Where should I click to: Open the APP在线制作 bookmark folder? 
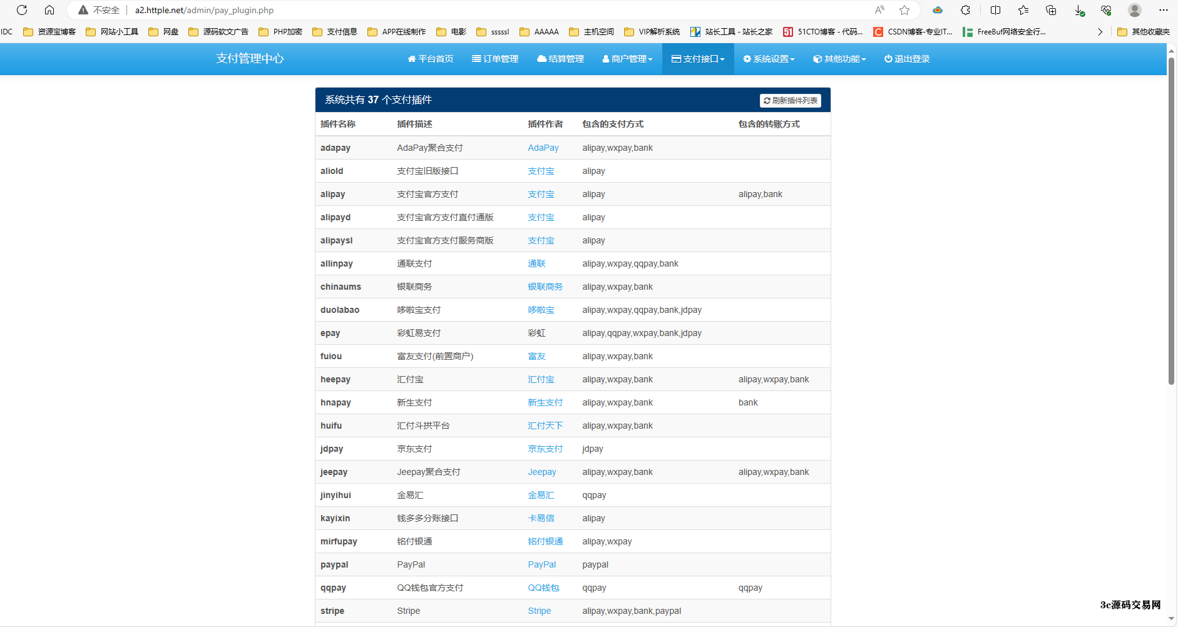397,32
